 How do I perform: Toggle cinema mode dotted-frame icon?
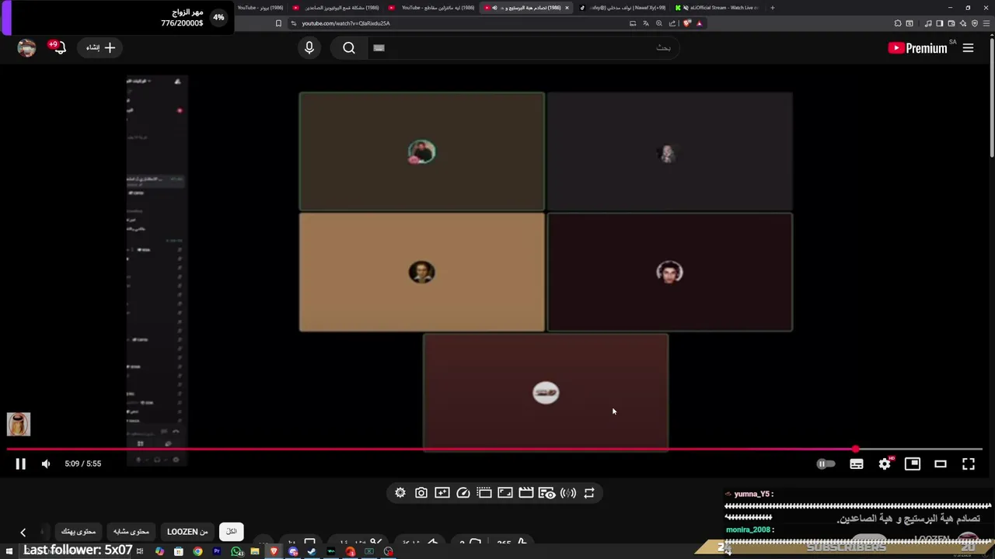click(484, 493)
